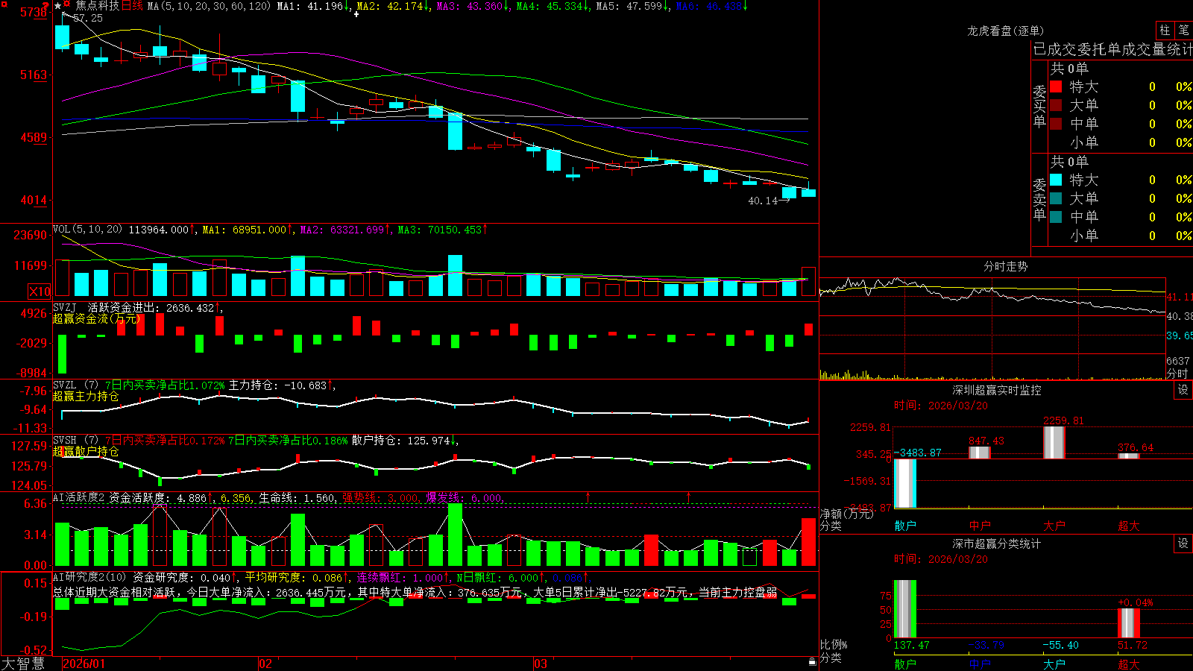Open 设 settings for 深圳超赢实时监控 panel
Viewport: 1193px width, 671px height.
1183,390
